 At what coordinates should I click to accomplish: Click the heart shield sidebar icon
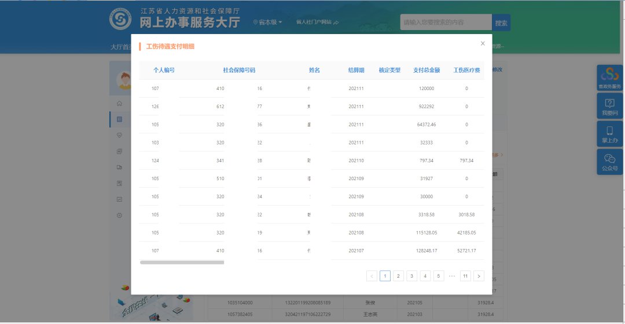119,135
